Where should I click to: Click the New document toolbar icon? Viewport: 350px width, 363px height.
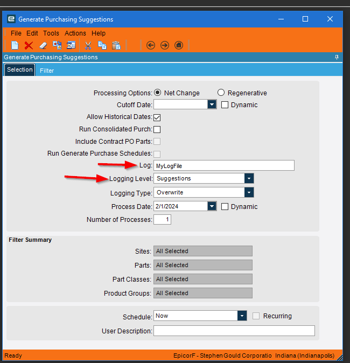coord(15,45)
